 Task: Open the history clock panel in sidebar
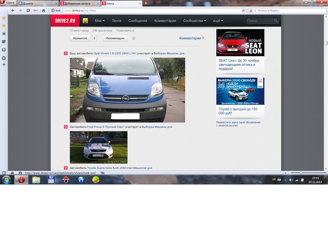click(x=4, y=58)
